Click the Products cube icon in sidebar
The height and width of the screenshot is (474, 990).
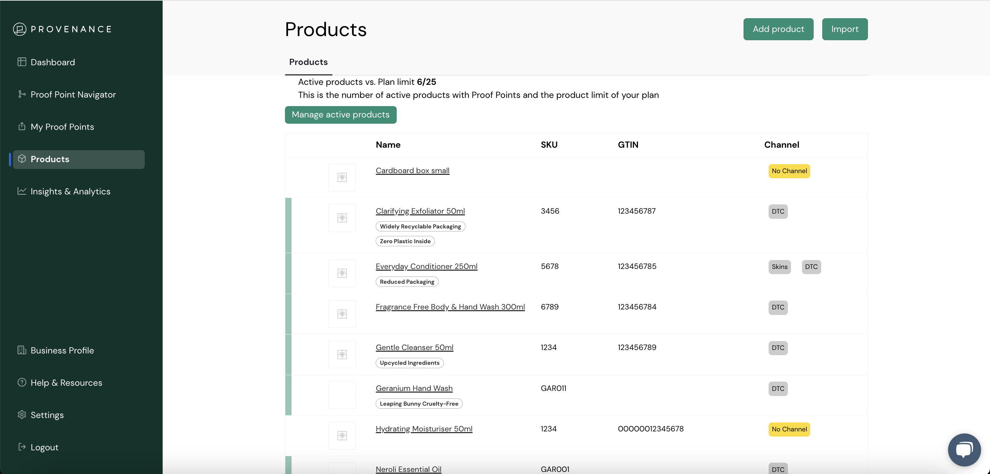pyautogui.click(x=22, y=159)
